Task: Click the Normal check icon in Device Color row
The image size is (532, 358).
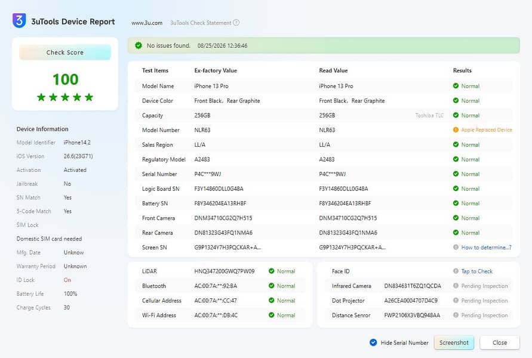Action: coord(456,100)
